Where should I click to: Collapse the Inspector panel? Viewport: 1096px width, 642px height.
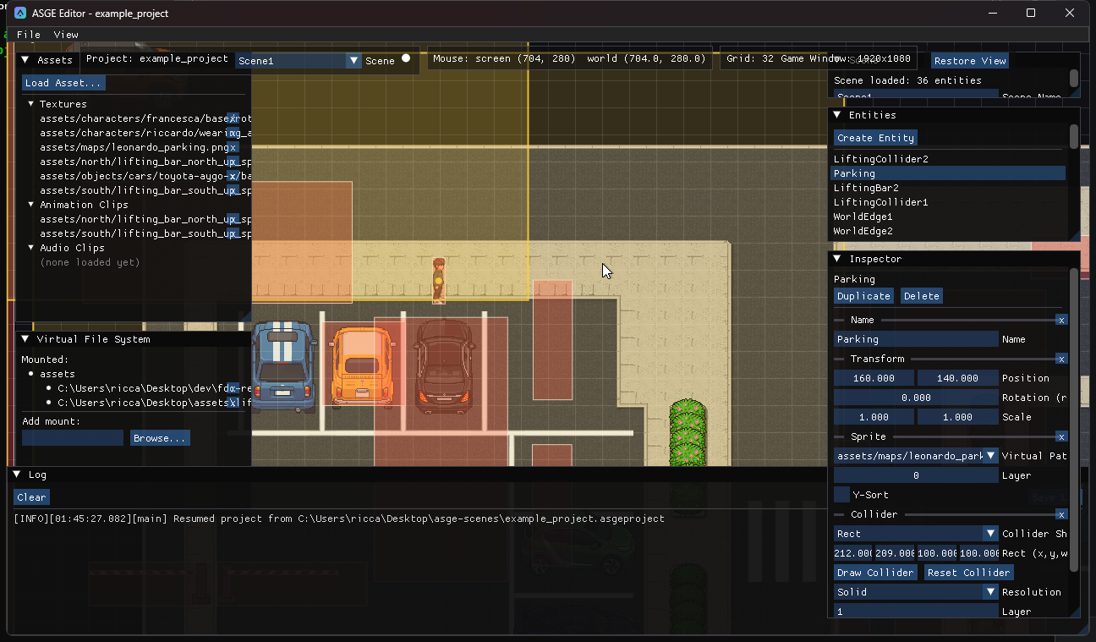pyautogui.click(x=837, y=259)
